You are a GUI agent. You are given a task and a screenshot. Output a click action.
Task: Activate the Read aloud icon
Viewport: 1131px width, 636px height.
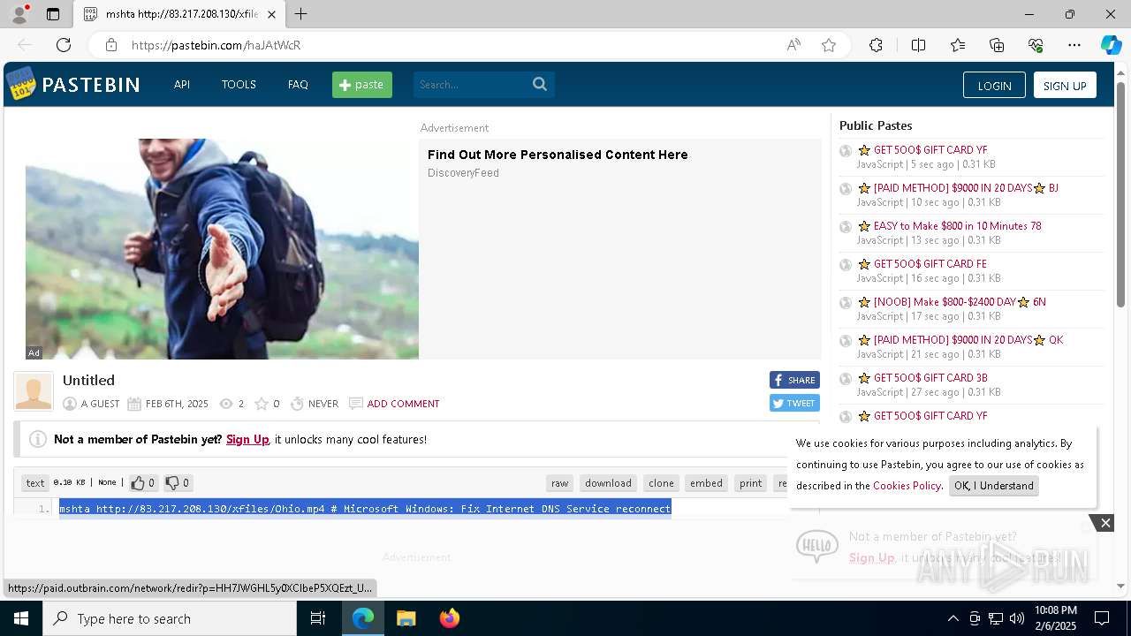(x=793, y=45)
